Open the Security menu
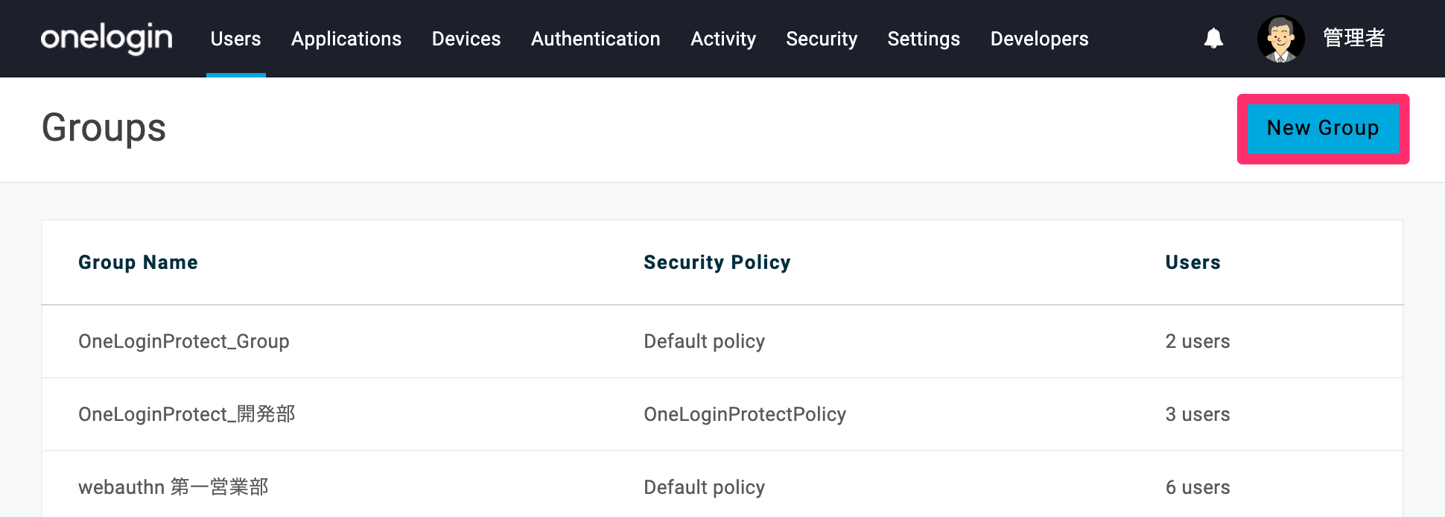The width and height of the screenshot is (1445, 517). tap(822, 39)
